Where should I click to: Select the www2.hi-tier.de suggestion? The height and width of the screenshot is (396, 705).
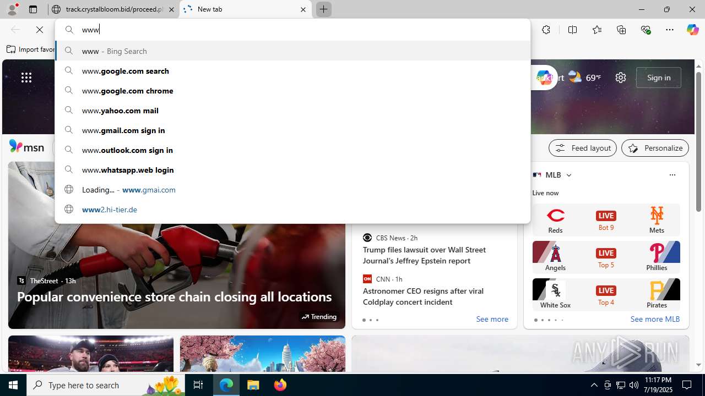point(292,209)
